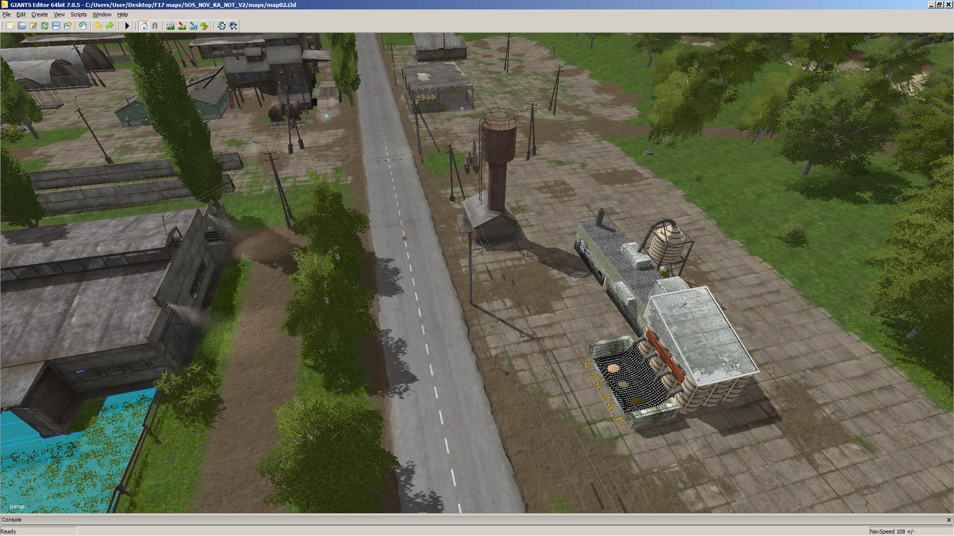Close the Console panel
The image size is (954, 536).
tap(949, 520)
